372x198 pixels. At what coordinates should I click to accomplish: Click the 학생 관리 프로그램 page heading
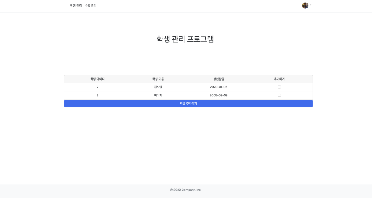[x=185, y=39]
